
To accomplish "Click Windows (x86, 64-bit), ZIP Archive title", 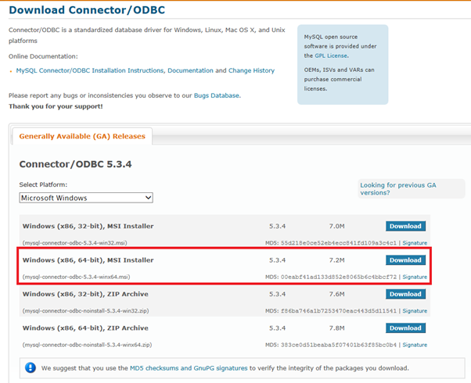I will (85, 328).
